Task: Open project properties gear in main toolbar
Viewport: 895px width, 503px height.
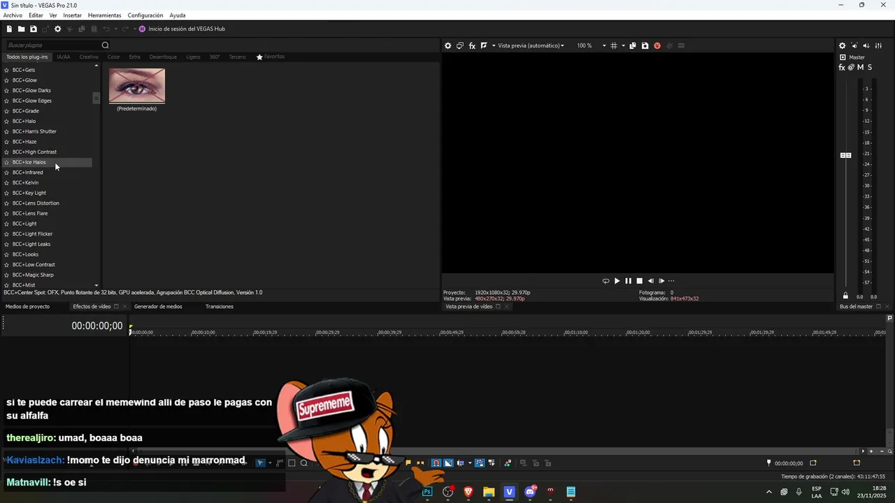Action: (x=58, y=29)
